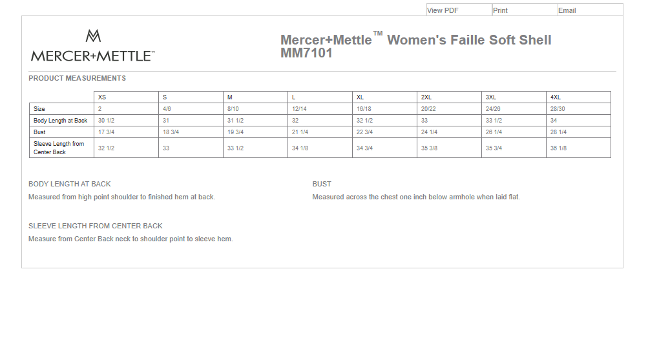The image size is (659, 349).
Task: Click the M size value 8/10
Action: [x=233, y=109]
